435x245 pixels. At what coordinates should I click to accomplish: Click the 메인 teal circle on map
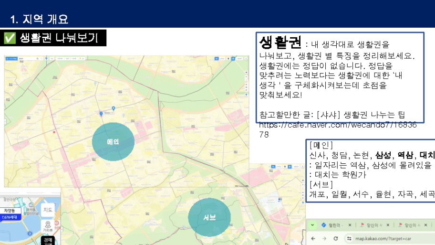coord(113,142)
